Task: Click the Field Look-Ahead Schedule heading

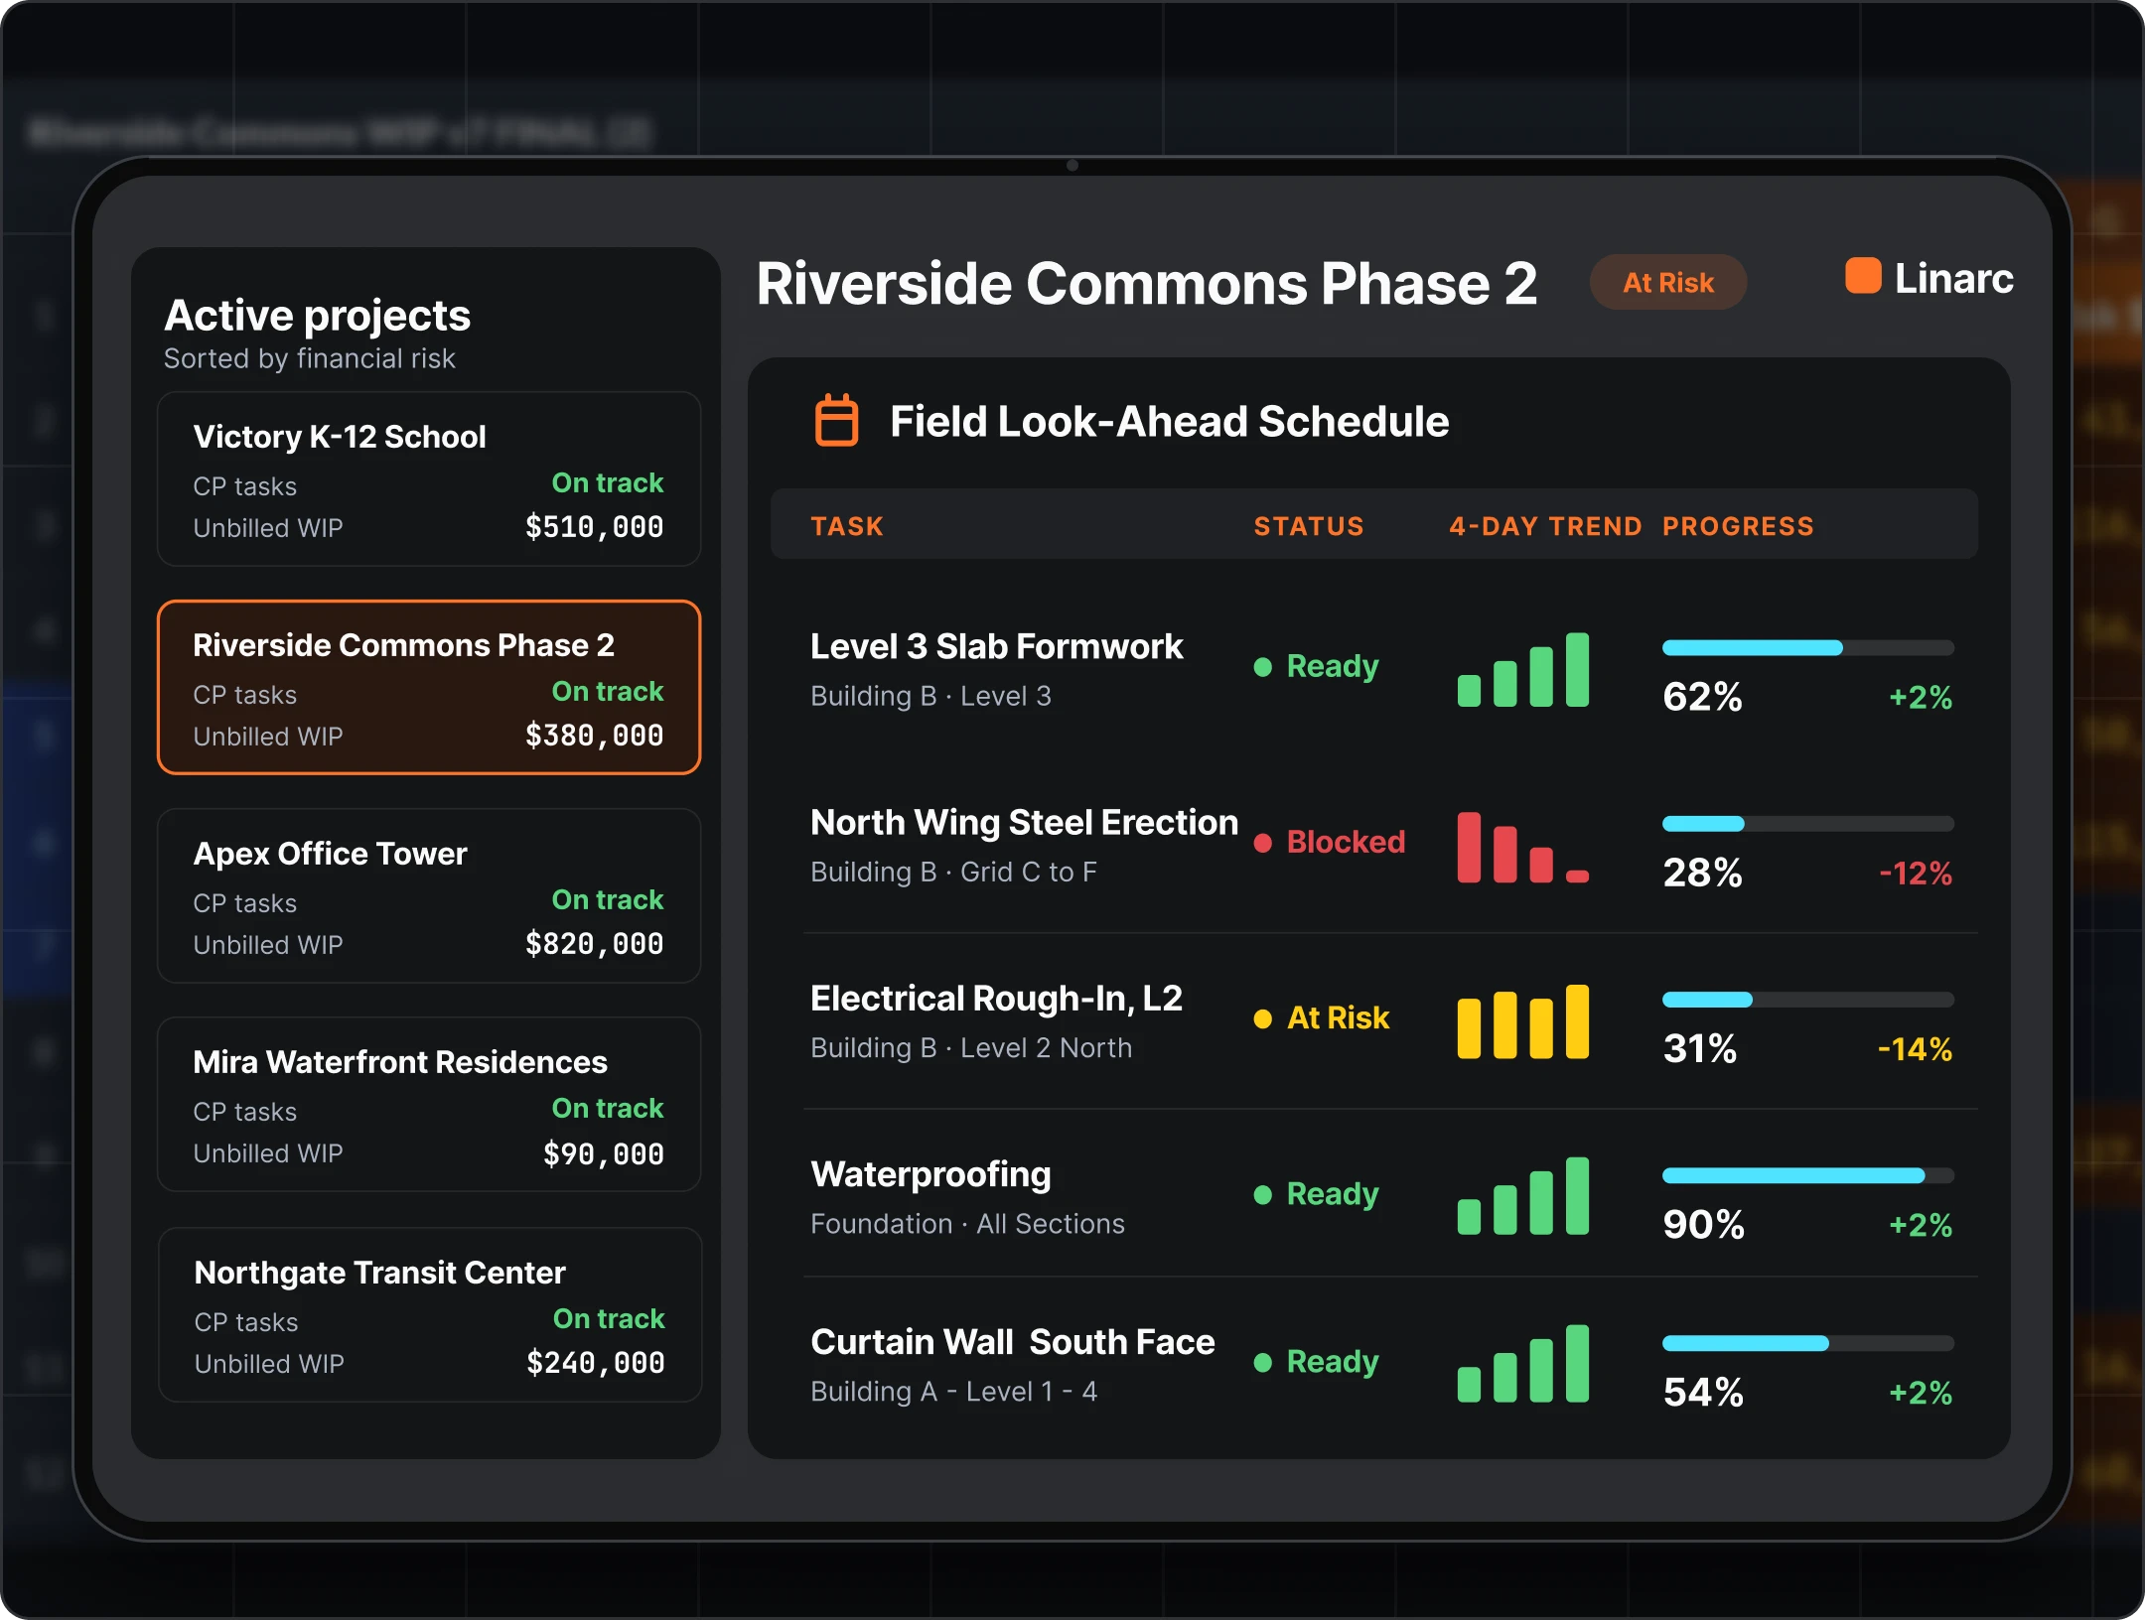Action: coord(1170,422)
